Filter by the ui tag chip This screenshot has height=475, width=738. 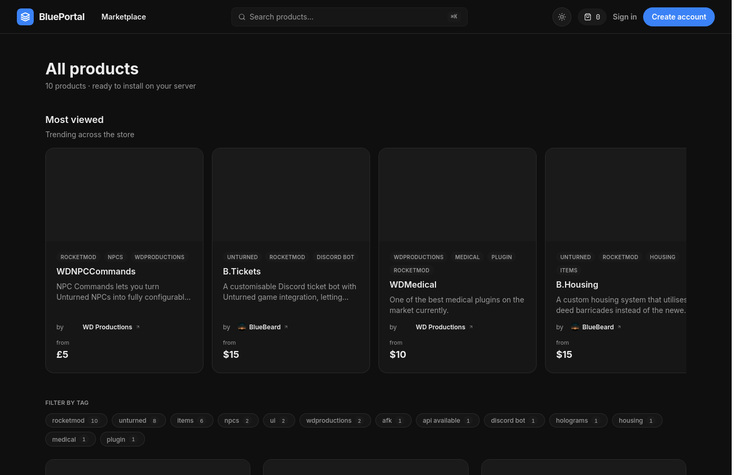coord(279,421)
